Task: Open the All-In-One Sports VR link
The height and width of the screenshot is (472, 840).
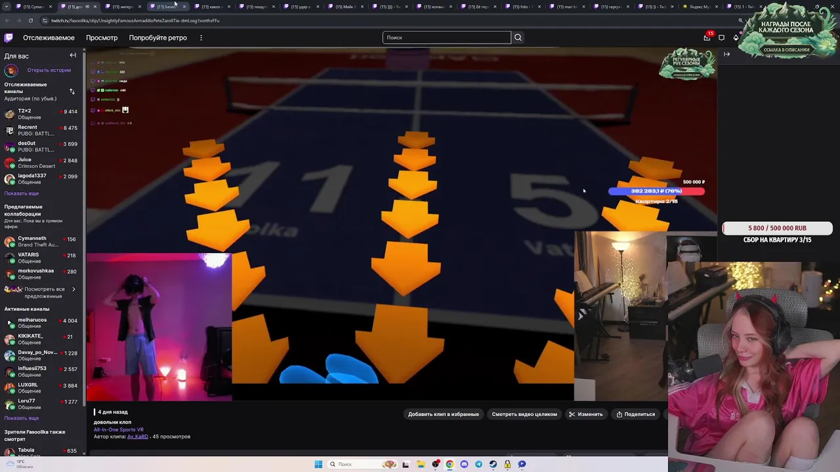Action: pos(118,429)
